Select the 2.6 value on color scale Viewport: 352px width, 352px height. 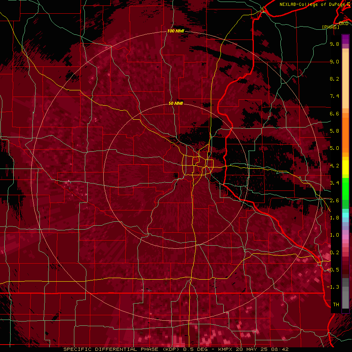pos(334,201)
